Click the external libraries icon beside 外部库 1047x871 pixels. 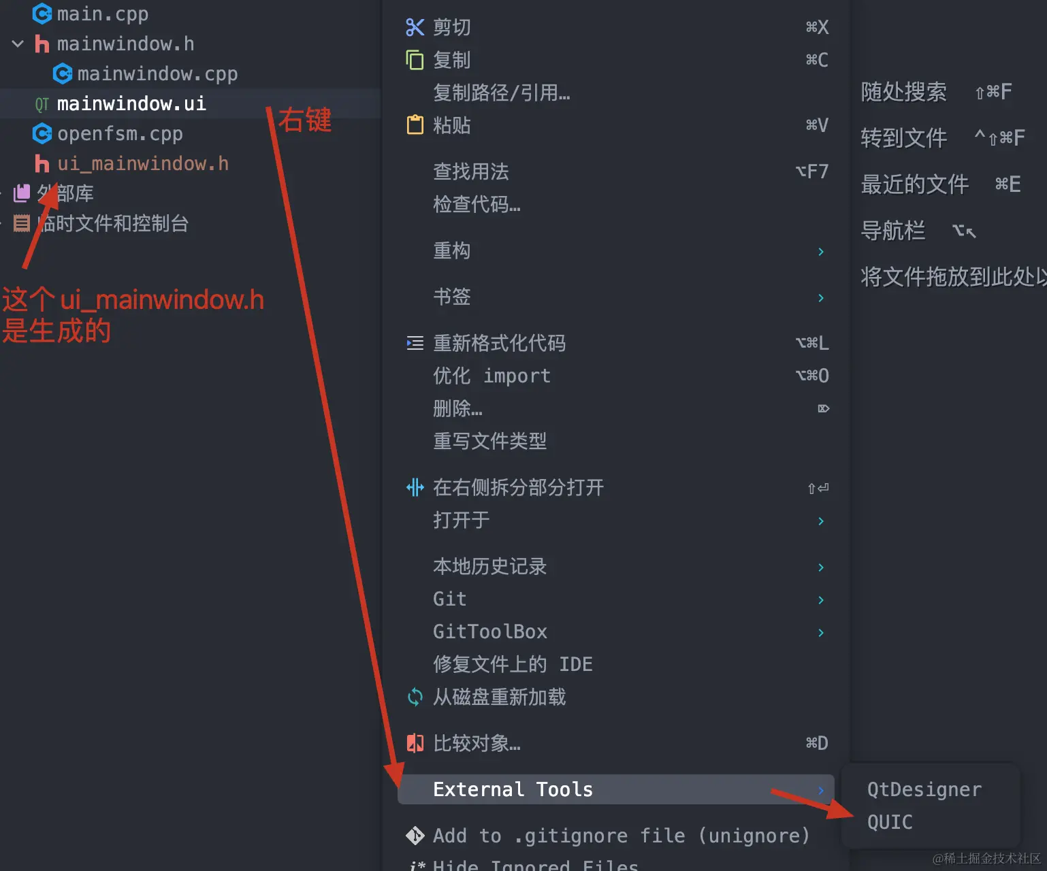pos(20,193)
